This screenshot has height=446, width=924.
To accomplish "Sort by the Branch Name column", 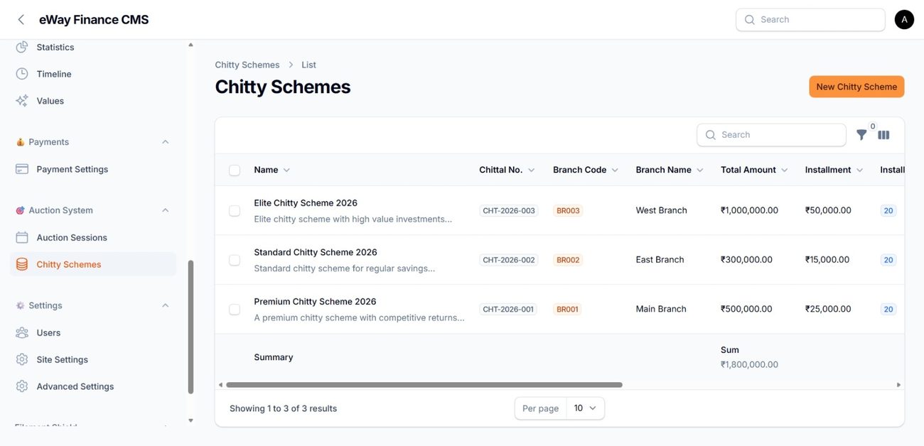I will pos(670,170).
